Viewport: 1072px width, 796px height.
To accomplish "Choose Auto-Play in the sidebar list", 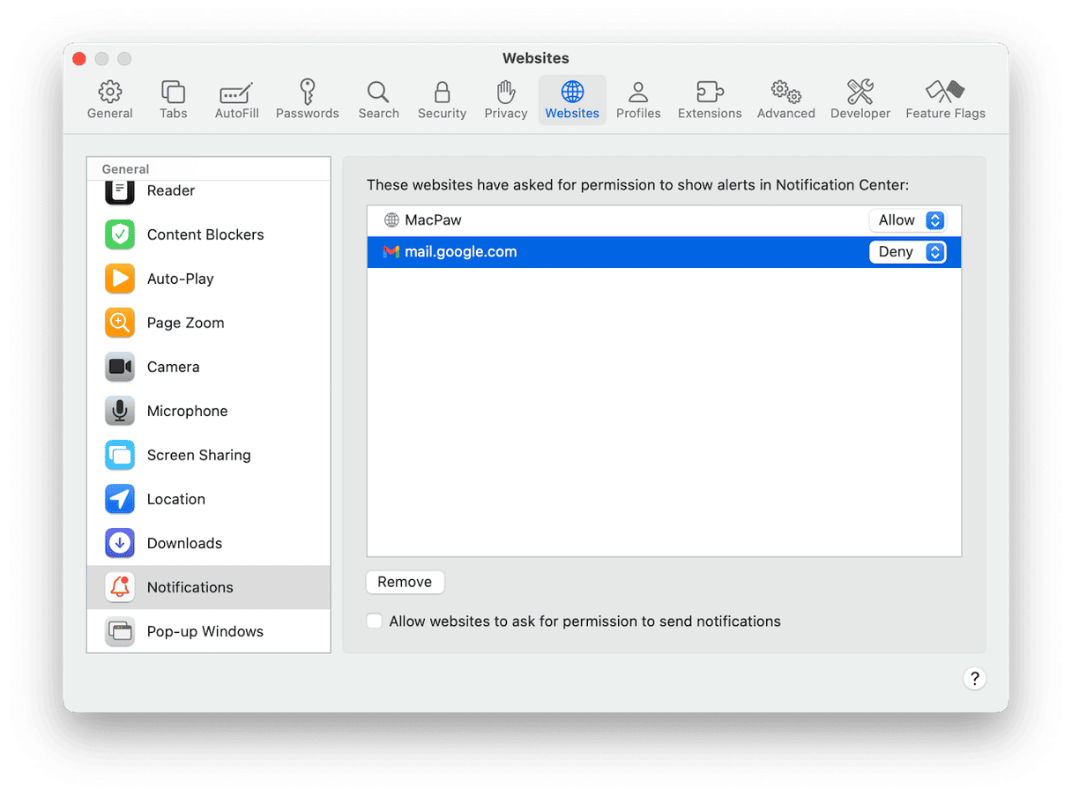I will click(x=181, y=279).
